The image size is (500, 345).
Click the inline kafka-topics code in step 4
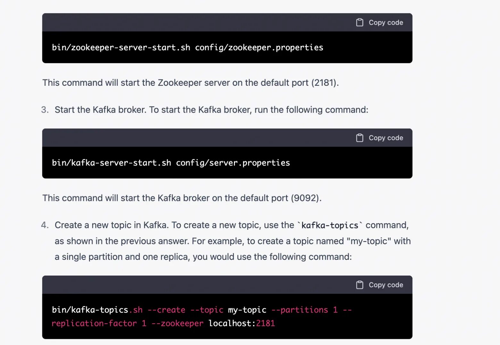click(330, 225)
